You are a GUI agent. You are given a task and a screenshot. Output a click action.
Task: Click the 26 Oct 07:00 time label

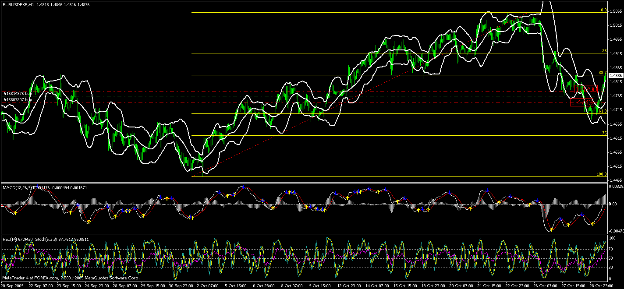click(x=546, y=285)
